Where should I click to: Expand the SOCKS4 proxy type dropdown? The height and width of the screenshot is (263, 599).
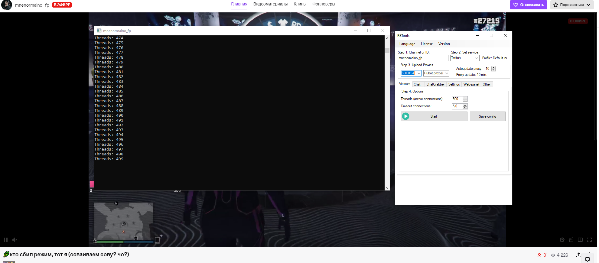418,73
